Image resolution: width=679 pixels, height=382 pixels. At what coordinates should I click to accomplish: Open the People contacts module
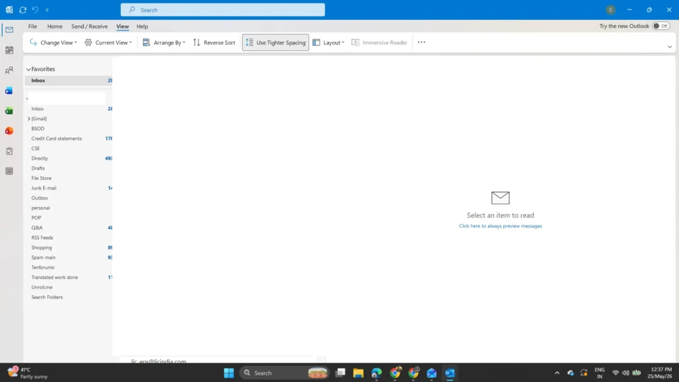point(9,70)
